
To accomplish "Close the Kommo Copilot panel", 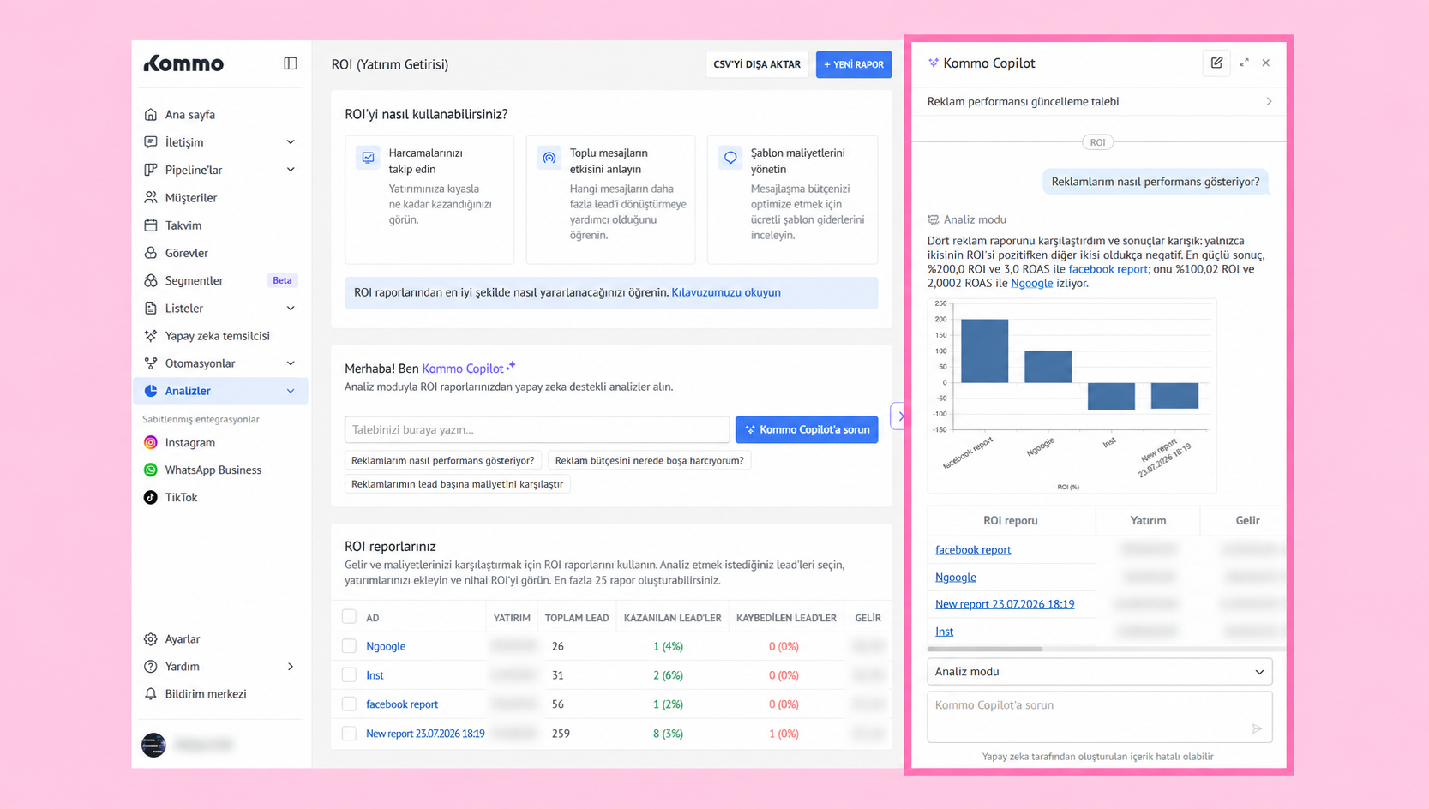I will click(x=1266, y=63).
